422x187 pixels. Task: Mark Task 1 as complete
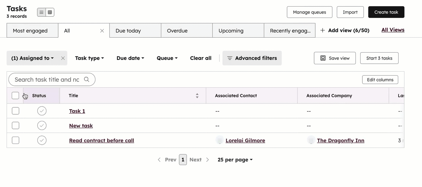click(x=42, y=111)
